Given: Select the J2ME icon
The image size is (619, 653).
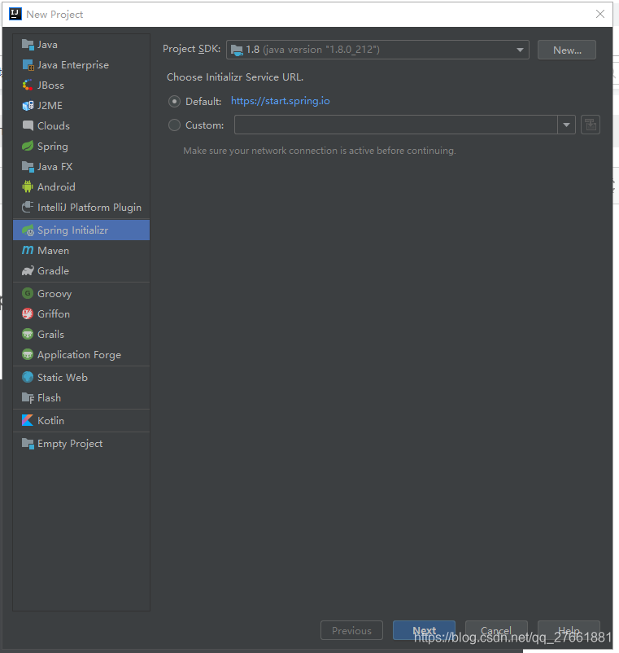Looking at the screenshot, I should 28,106.
